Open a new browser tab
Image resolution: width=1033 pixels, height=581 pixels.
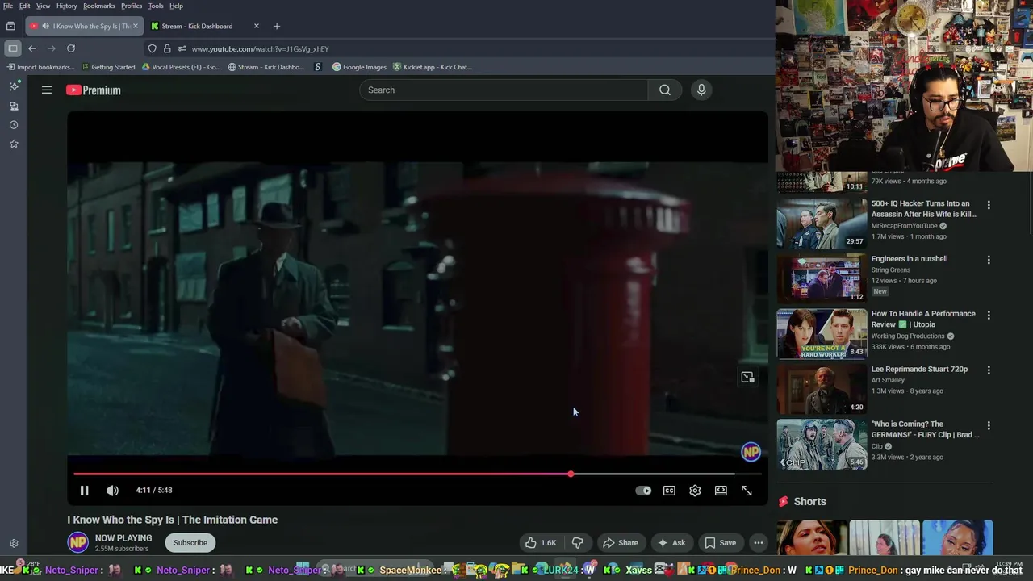tap(277, 26)
